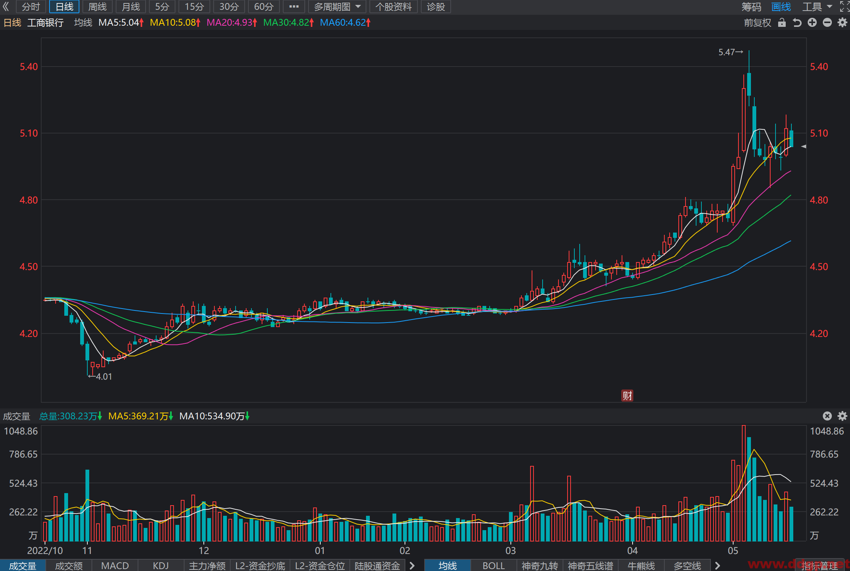Open 前复权 adjustment selector
Screen dimensions: 850x571
(x=757, y=23)
